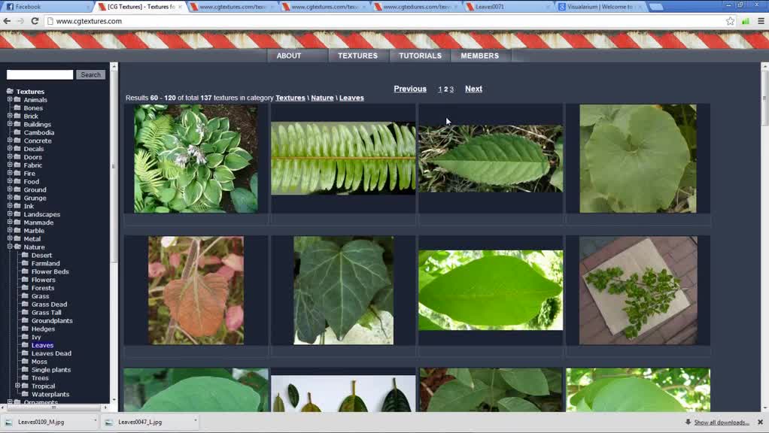The image size is (769, 433).
Task: Go to the Previous results page
Action: 410,89
